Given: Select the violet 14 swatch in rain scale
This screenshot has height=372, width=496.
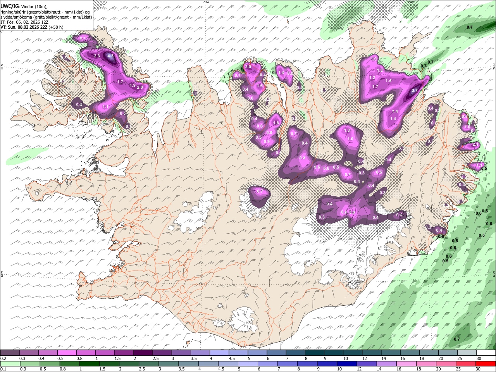Looking at the screenshot, I should coord(386,364).
